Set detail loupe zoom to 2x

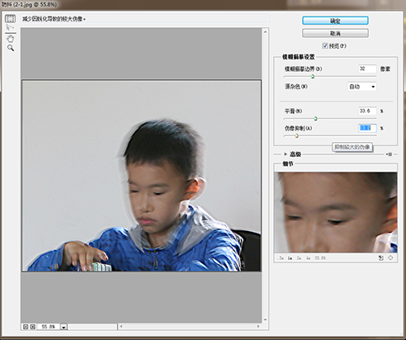(x=299, y=258)
